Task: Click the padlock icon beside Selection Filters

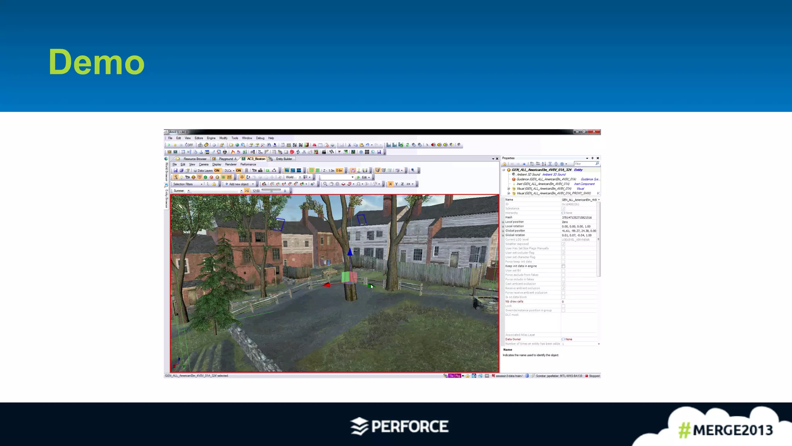Action: (214, 184)
